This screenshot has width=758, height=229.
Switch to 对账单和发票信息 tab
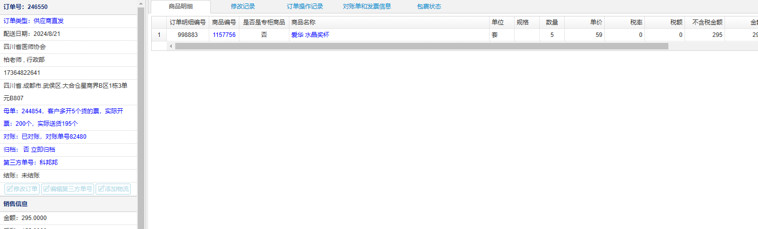click(367, 6)
